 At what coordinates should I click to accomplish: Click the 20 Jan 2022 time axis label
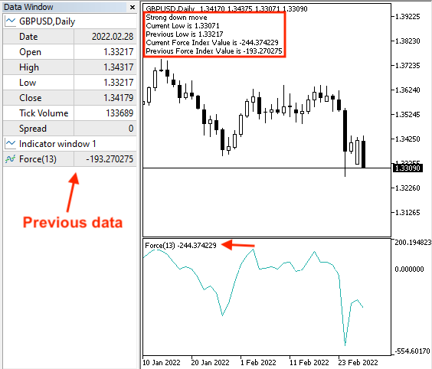point(210,362)
